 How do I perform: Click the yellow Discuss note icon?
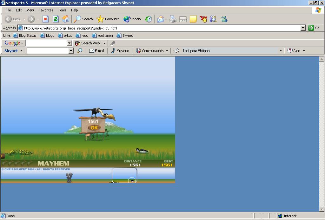pos(193,19)
